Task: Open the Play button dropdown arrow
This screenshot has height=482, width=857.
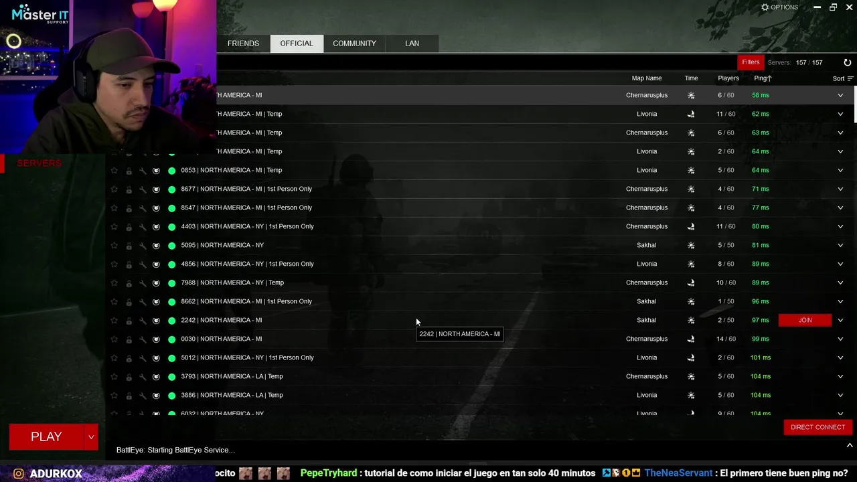Action: (x=91, y=437)
